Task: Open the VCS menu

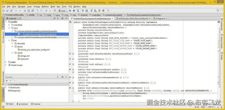Action: 70,6
